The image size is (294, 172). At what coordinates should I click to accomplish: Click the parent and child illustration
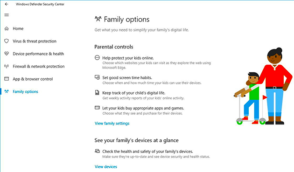(263, 86)
